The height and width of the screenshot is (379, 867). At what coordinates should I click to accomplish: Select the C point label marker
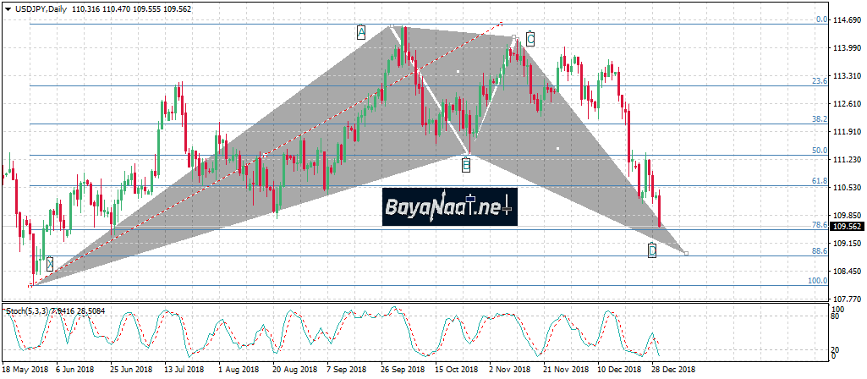(530, 38)
